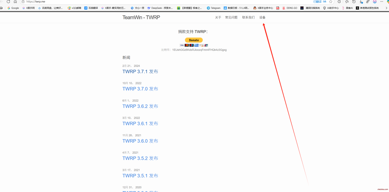Image resolution: width=389 pixels, height=192 pixels.
Task: Expand the bookmarks bar overflow chevron
Action: [386, 8]
